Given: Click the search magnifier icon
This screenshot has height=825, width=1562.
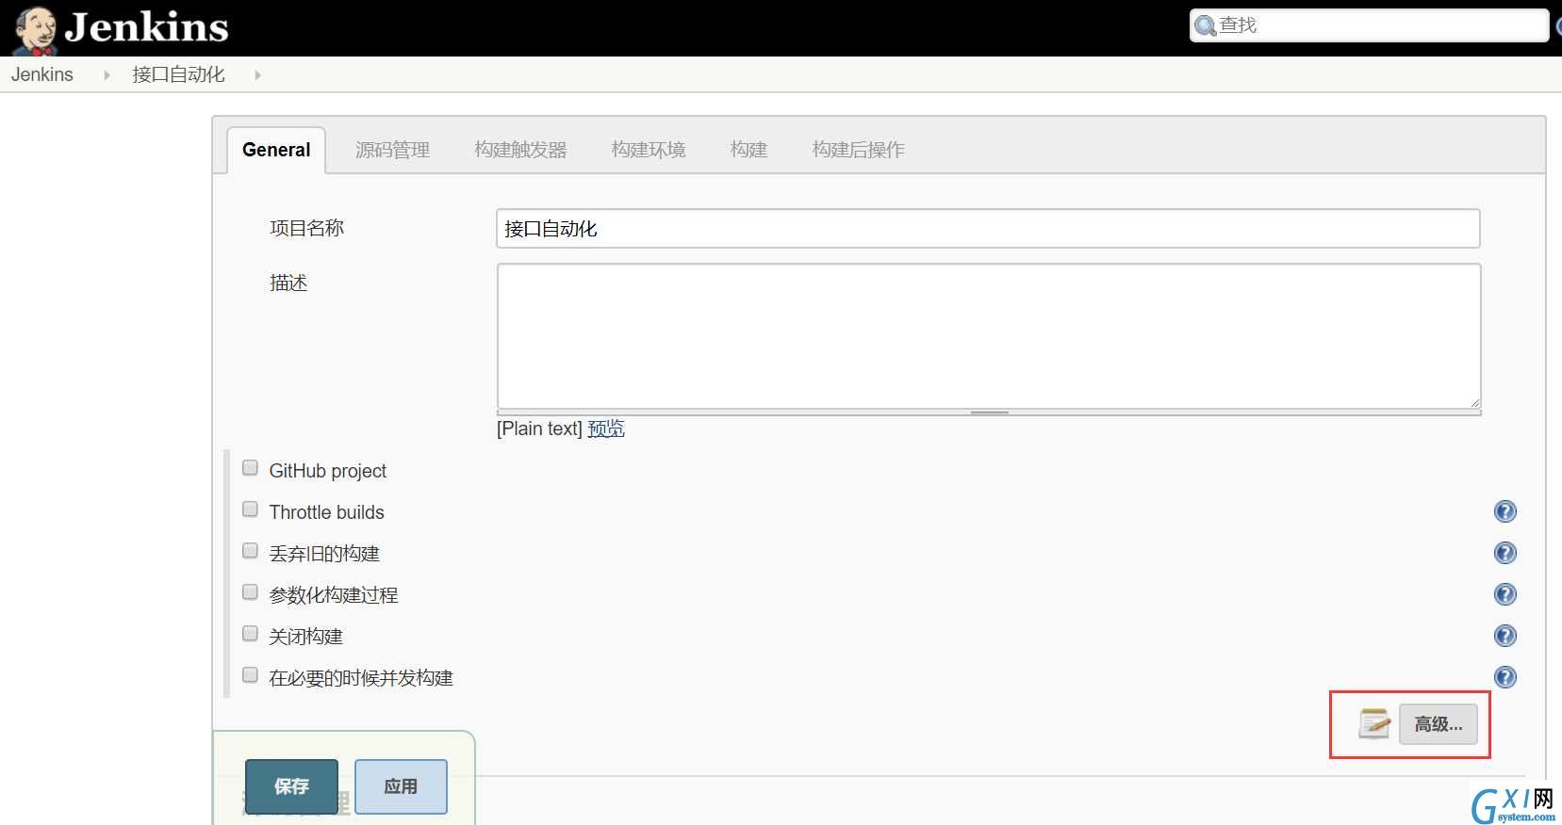Looking at the screenshot, I should point(1205,25).
